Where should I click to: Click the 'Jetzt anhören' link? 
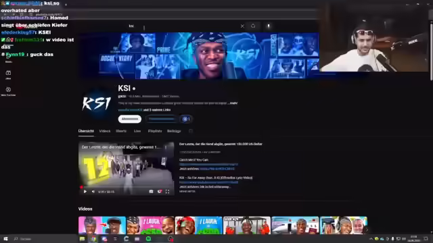pyautogui.click(x=217, y=169)
